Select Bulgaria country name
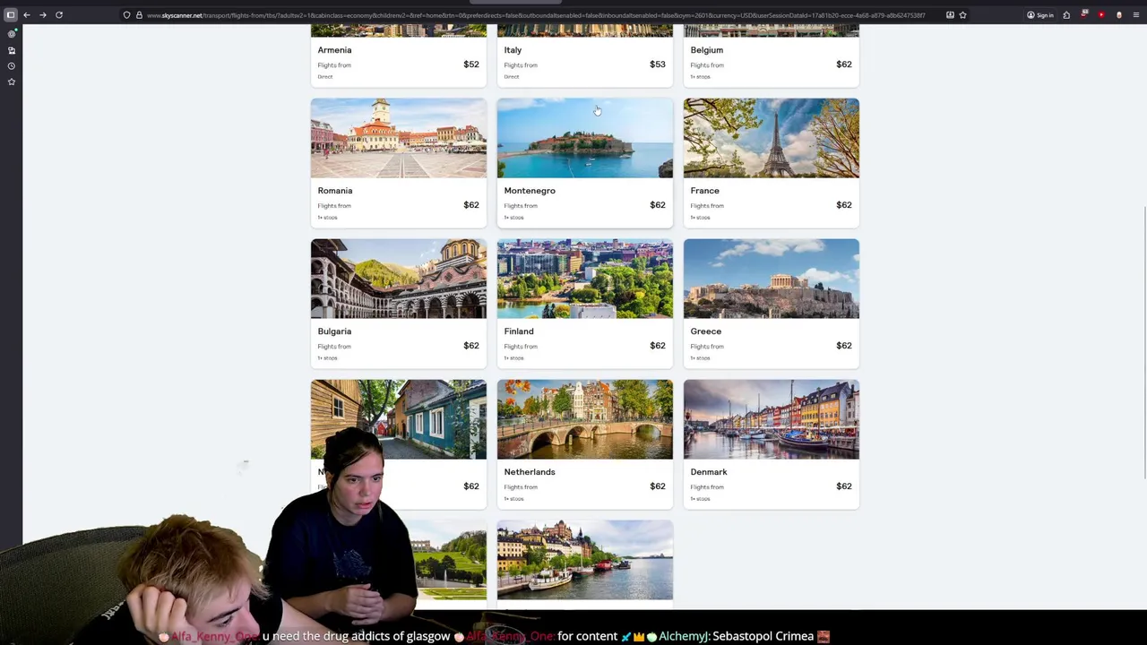Viewport: 1147px width, 645px height. pos(334,331)
